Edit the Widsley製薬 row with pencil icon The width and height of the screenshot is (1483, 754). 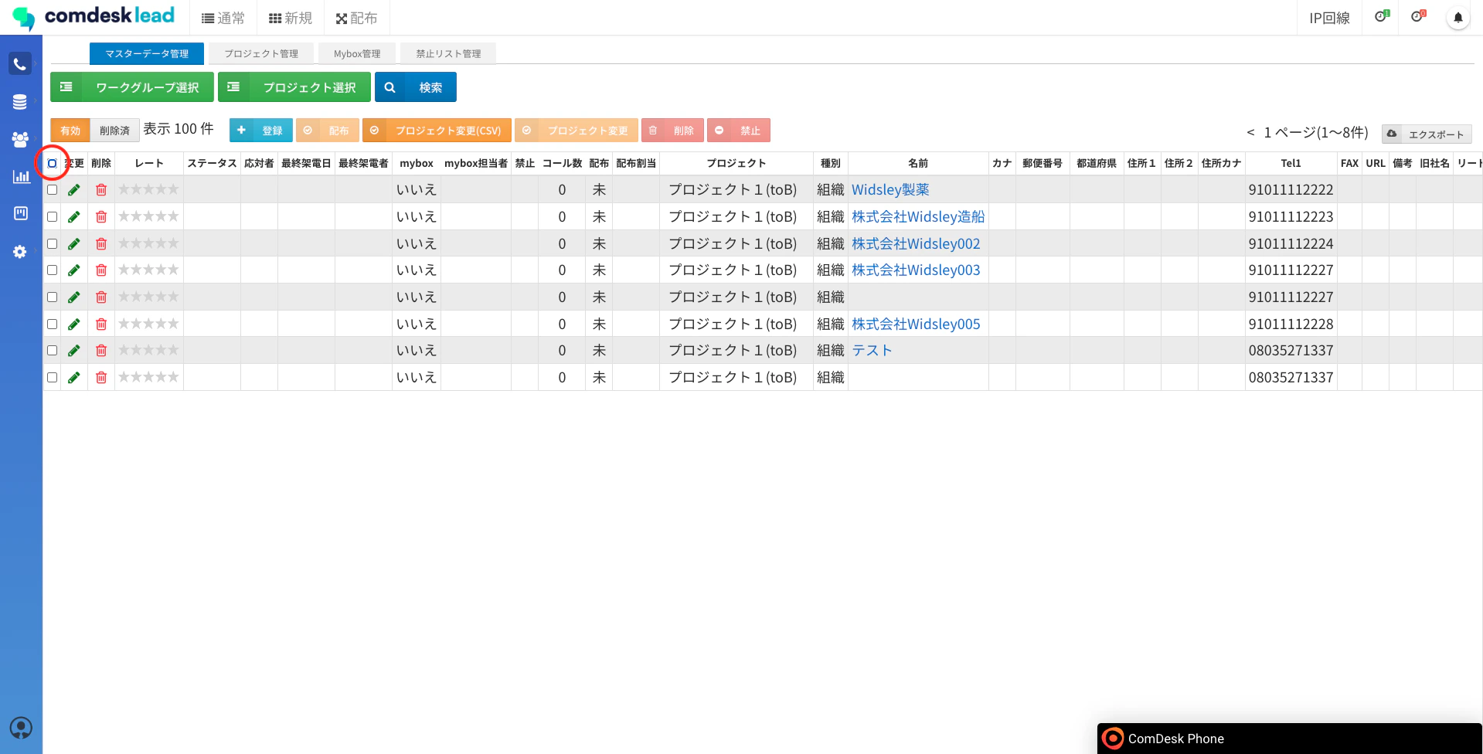74,190
